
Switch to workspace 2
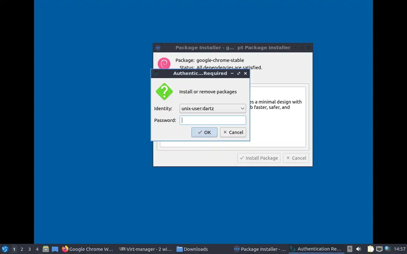pyautogui.click(x=22, y=249)
